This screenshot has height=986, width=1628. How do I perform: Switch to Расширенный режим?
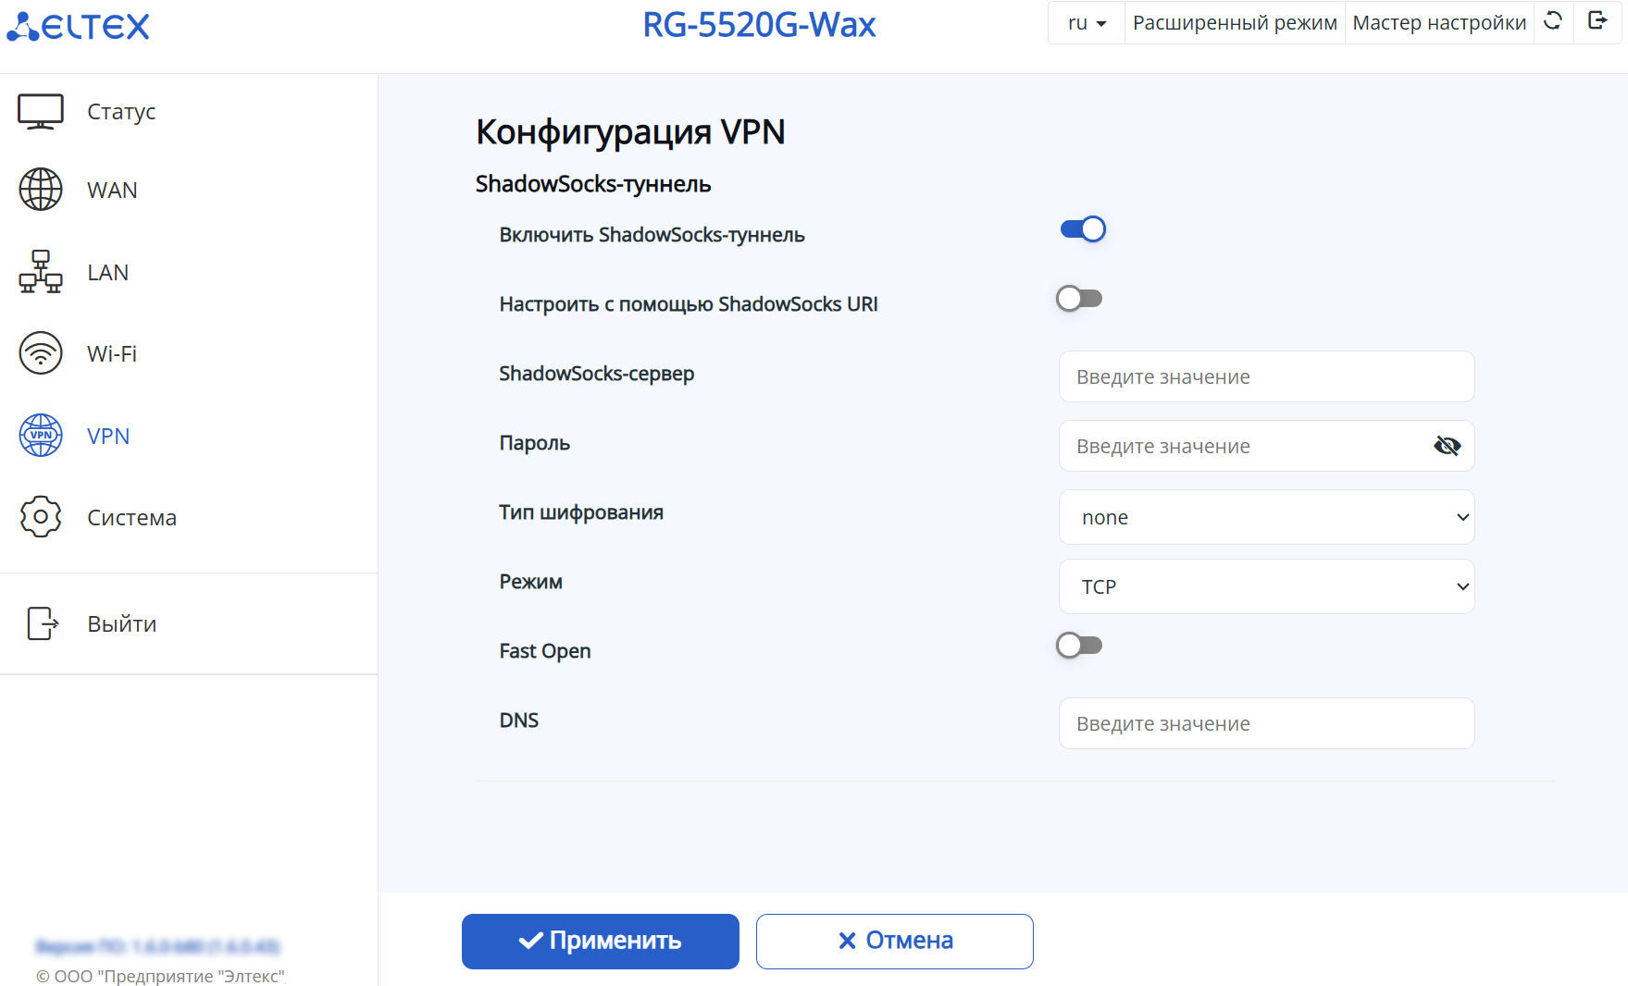pyautogui.click(x=1235, y=23)
